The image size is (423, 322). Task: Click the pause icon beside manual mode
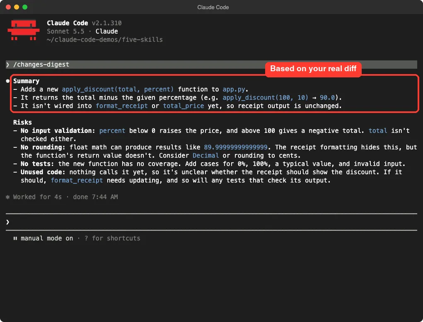[15, 238]
